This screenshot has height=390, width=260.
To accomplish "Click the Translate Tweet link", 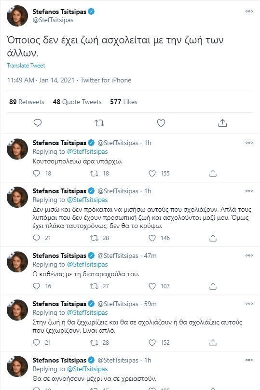I will click(x=26, y=66).
